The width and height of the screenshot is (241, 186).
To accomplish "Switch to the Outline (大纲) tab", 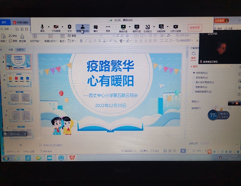I will [x=10, y=50].
